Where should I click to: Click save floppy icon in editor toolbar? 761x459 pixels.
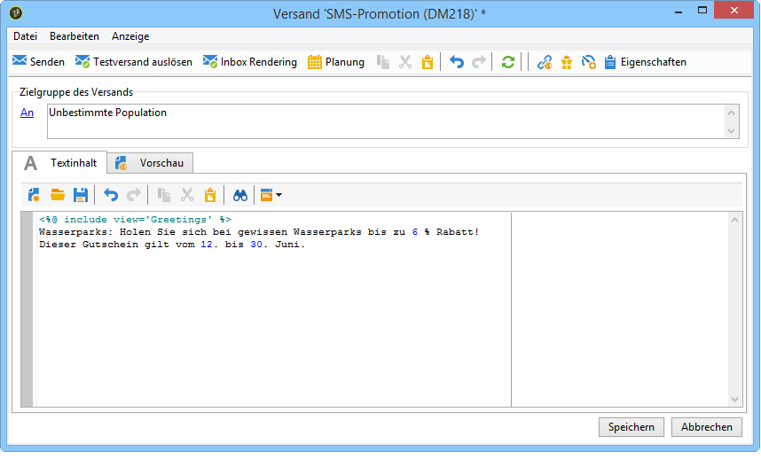pyautogui.click(x=81, y=195)
